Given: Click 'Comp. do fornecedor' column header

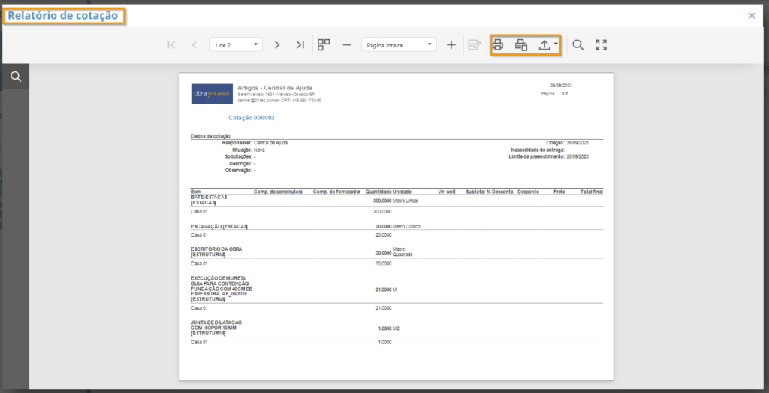Looking at the screenshot, I should pyautogui.click(x=336, y=192).
